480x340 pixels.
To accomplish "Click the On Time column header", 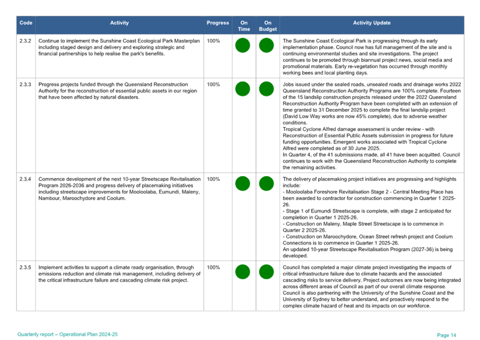I will click(x=243, y=25).
